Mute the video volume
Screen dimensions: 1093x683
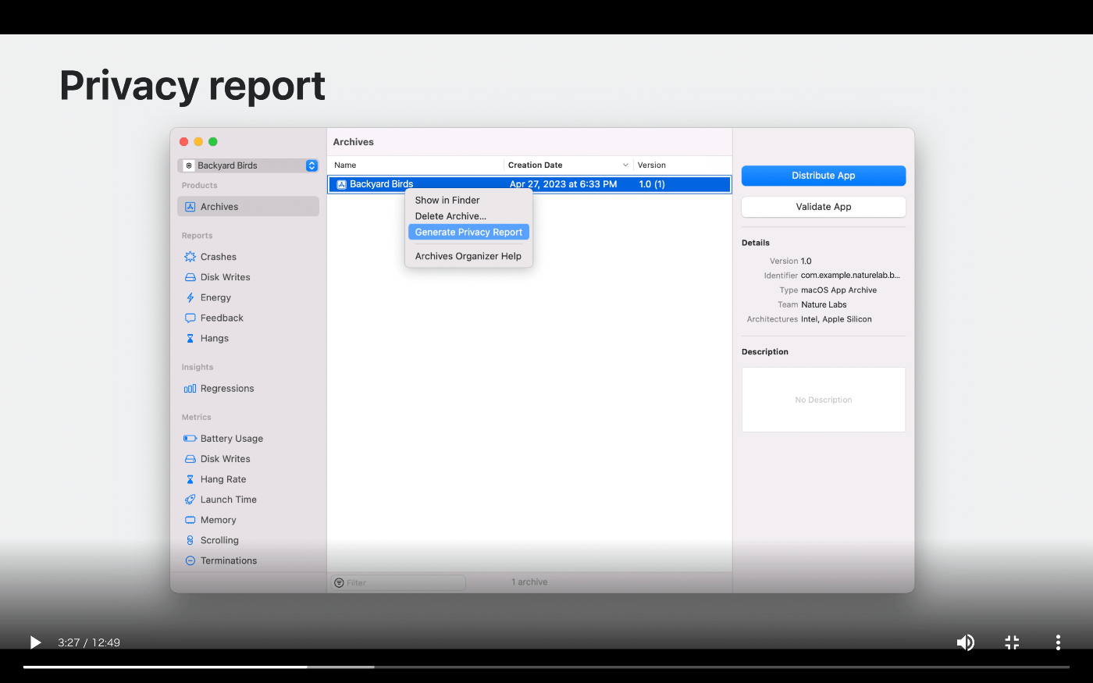click(966, 642)
